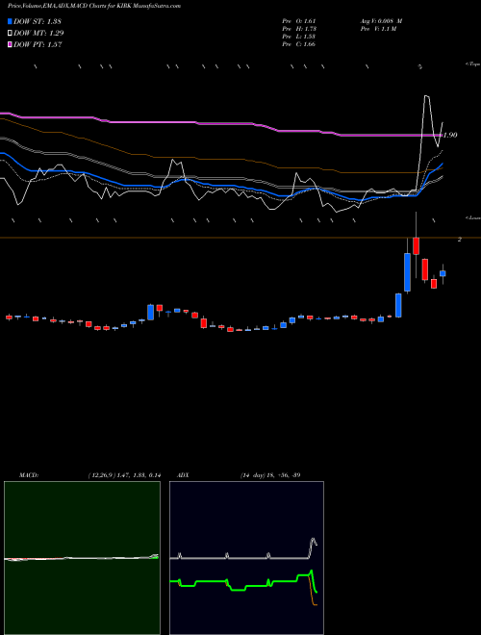This screenshot has height=635, width=481.
Task: Click the tall blue breakout candlestick
Action: pyautogui.click(x=407, y=272)
